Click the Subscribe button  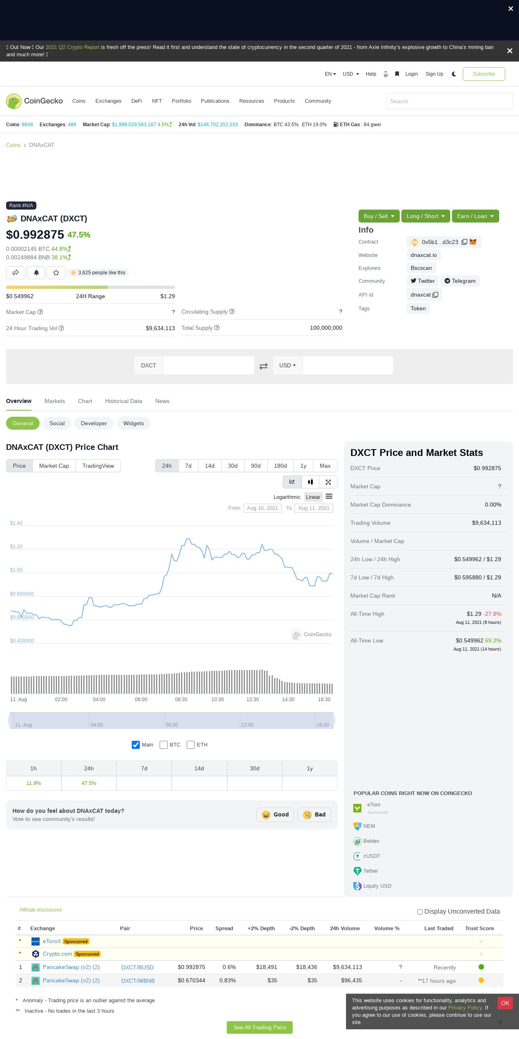(484, 74)
